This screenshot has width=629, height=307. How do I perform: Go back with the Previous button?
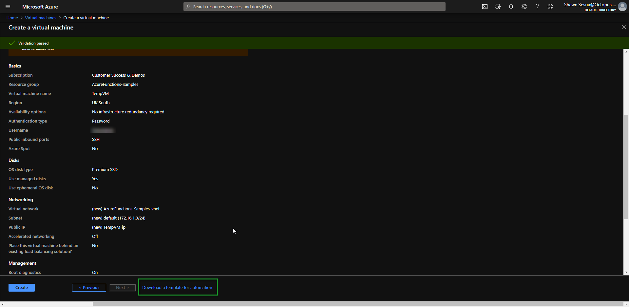[89, 288]
